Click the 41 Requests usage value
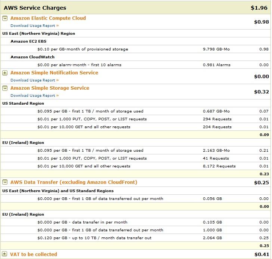The height and width of the screenshot is (259, 272). click(x=216, y=158)
